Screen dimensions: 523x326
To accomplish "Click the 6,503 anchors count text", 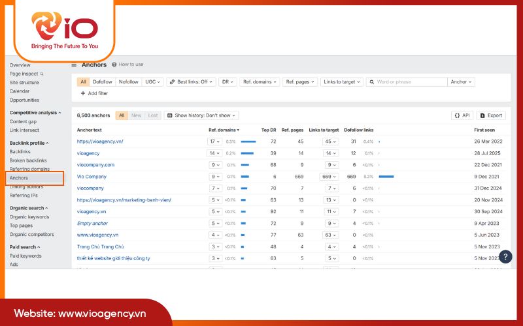I will click(93, 115).
